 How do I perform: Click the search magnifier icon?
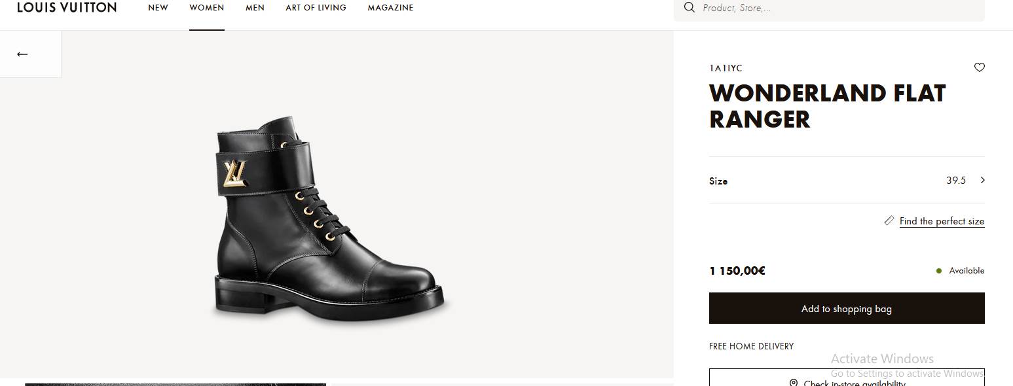pos(689,8)
